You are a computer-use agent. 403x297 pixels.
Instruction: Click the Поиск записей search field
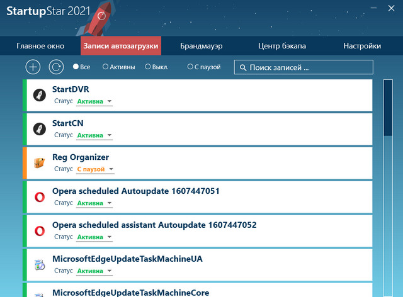point(304,67)
